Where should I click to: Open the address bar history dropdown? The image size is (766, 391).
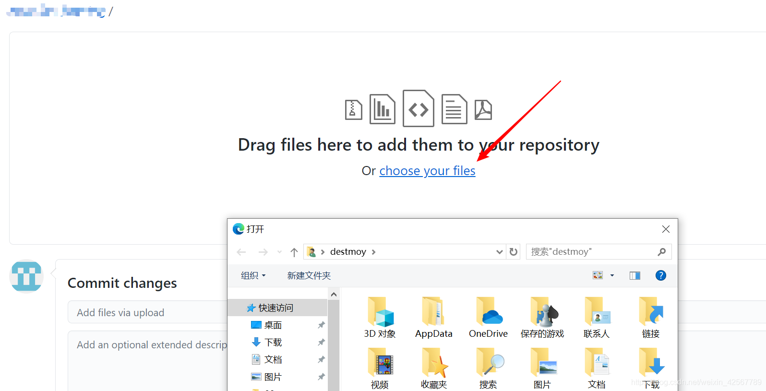[x=499, y=252]
